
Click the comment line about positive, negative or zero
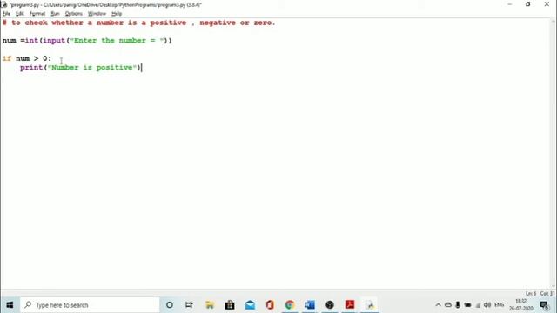click(x=138, y=23)
